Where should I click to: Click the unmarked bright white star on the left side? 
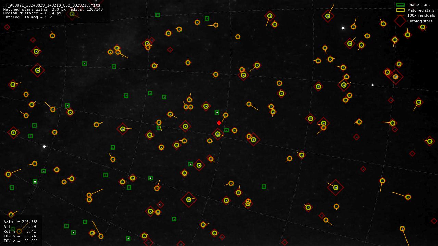click(x=44, y=146)
